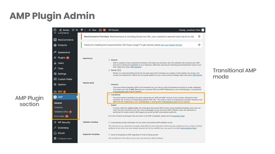Dismiss the CSV Export plugin notice
This screenshot has width=275, height=154.
199,45
